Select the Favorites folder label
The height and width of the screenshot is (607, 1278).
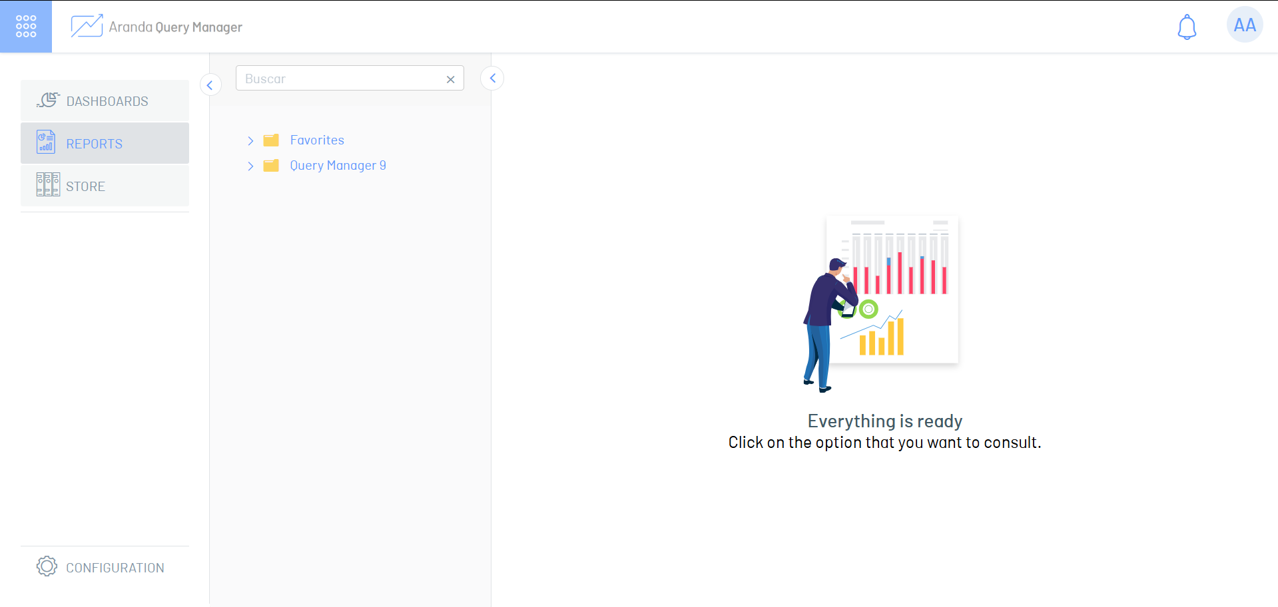[x=317, y=140]
